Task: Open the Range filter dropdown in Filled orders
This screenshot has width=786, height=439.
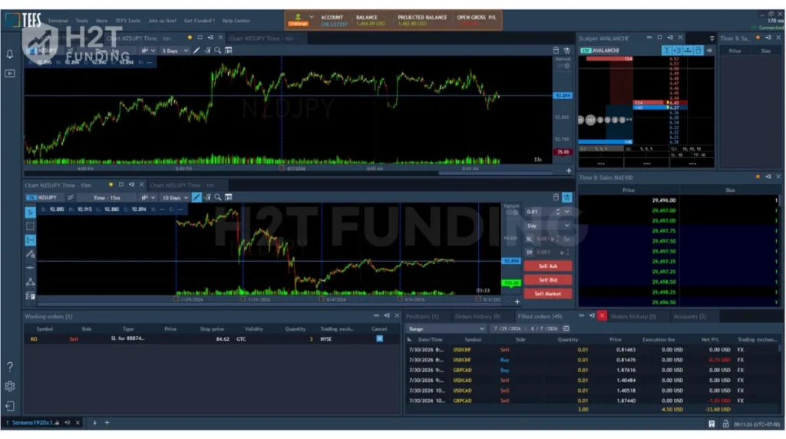Action: point(446,328)
